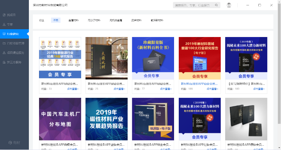Open 点击查看 link under 大国之材 card
This screenshot has height=150, width=281.
[119, 89]
